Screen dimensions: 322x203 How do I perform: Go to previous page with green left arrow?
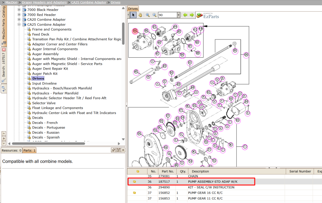pos(185,15)
